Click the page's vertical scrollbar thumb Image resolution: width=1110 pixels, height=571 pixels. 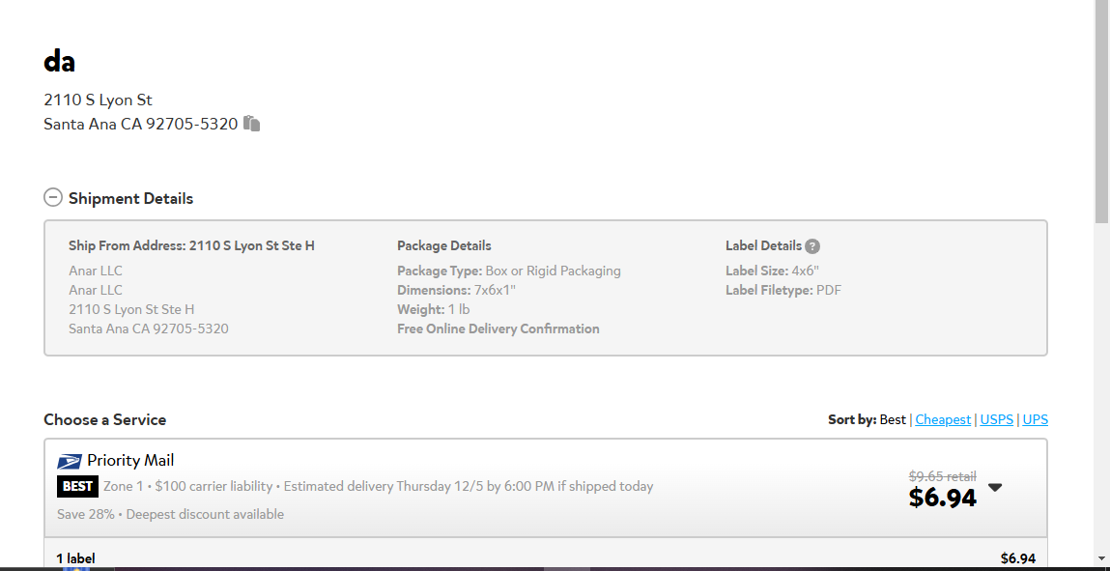1102,112
